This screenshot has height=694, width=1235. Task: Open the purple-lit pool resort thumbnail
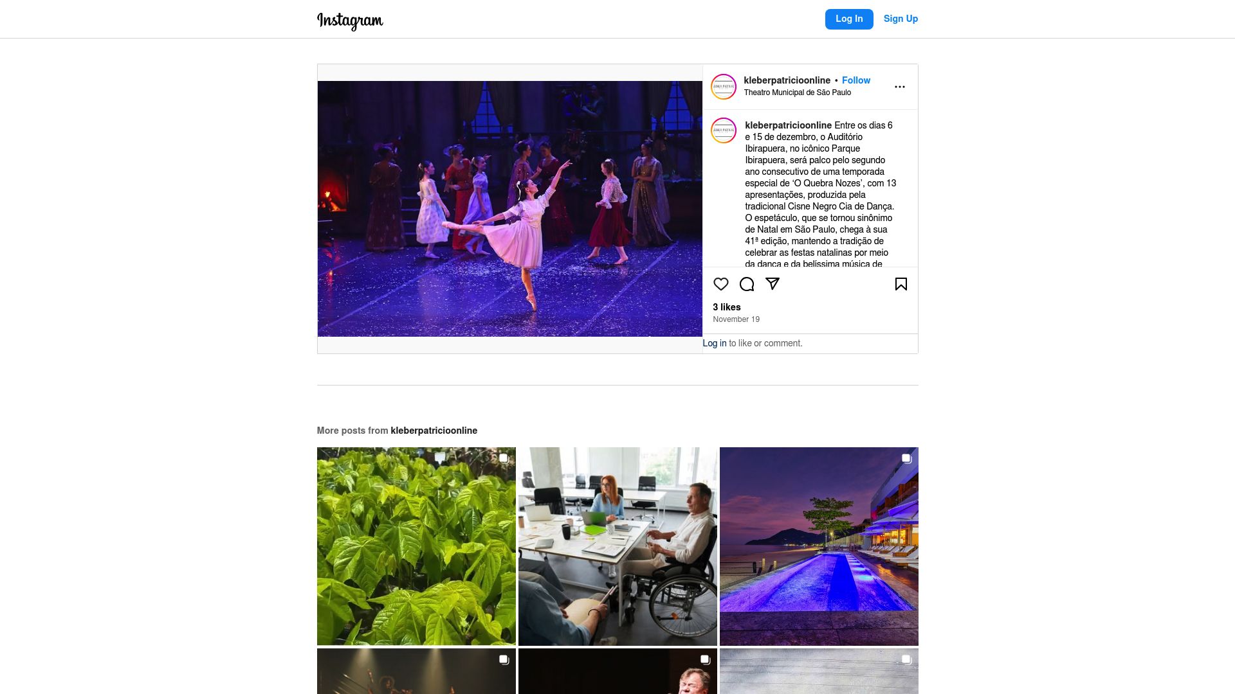[819, 546]
